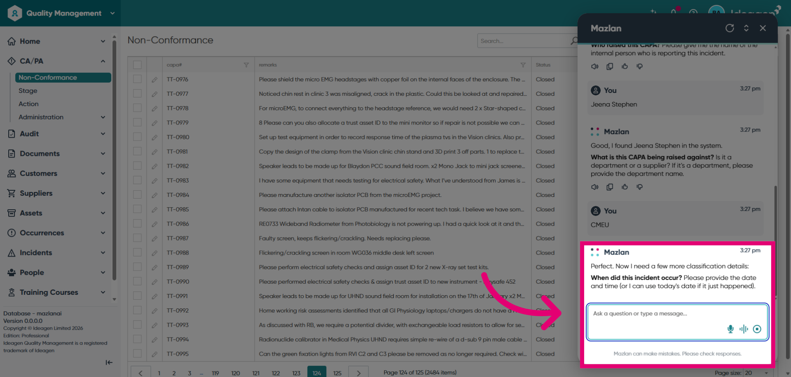Expand the Home menu section
The height and width of the screenshot is (377, 791).
coord(103,41)
